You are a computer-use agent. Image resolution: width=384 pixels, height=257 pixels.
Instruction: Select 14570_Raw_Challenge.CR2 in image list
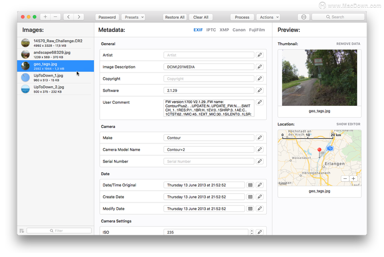[x=56, y=43]
